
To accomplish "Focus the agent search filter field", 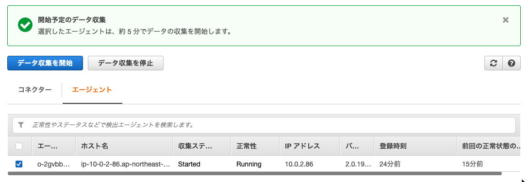I will [264, 125].
